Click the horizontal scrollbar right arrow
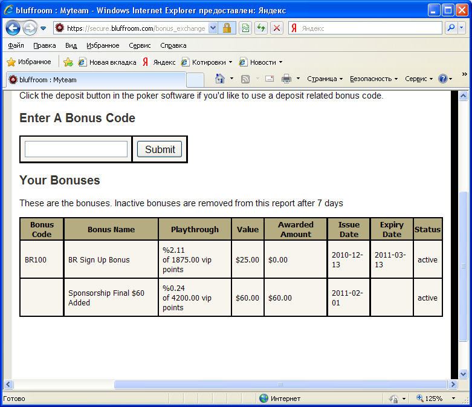The width and height of the screenshot is (472, 407). pos(453,384)
